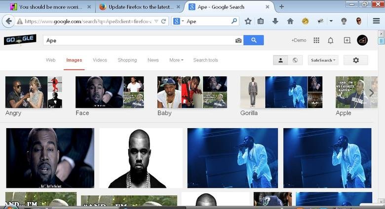The image size is (385, 209).
Task: Click the Search tools link
Action: point(205,60)
